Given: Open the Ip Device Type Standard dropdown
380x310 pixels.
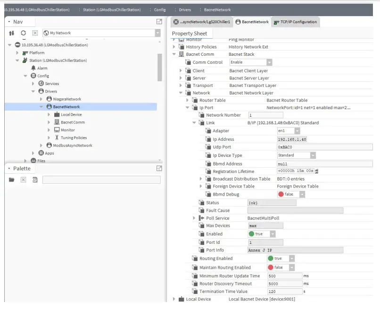Looking at the screenshot, I should (x=313, y=155).
